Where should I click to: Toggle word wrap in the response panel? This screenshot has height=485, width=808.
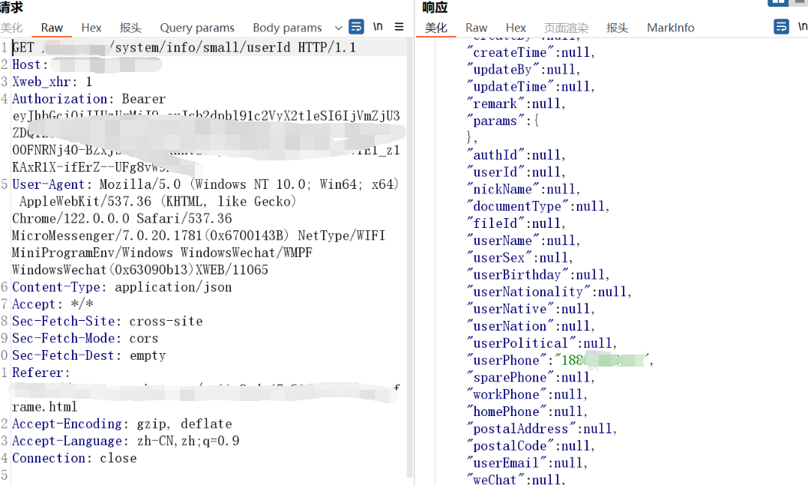click(782, 27)
